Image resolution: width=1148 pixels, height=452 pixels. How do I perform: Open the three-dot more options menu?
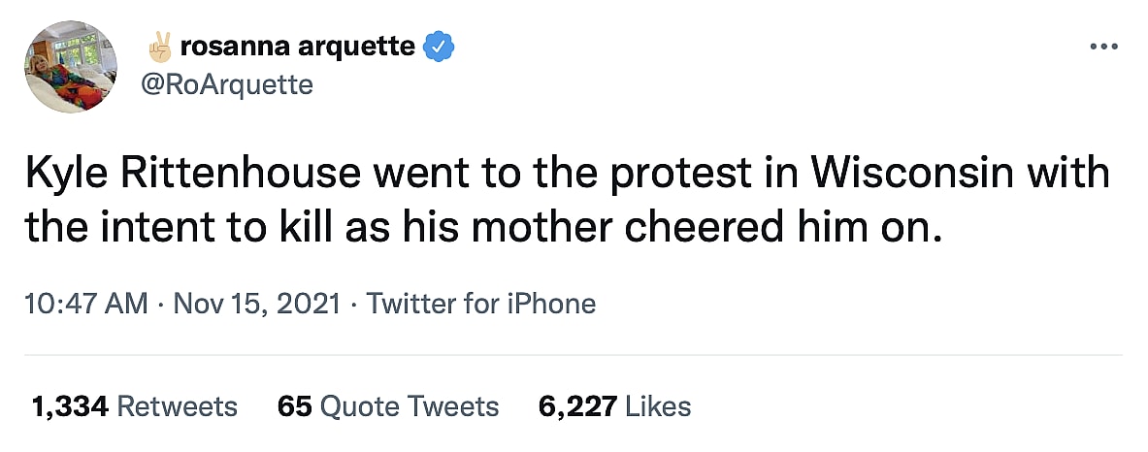point(1105,46)
